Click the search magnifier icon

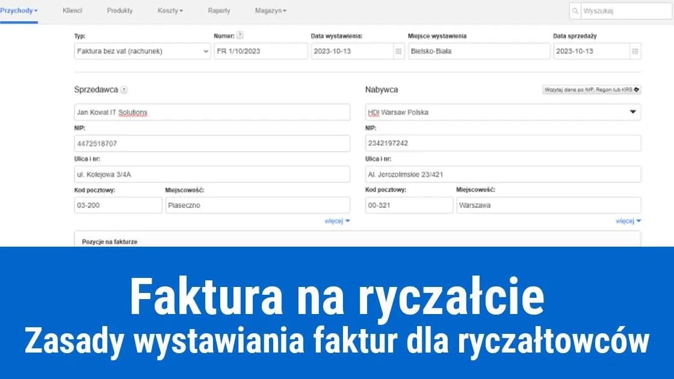(575, 10)
